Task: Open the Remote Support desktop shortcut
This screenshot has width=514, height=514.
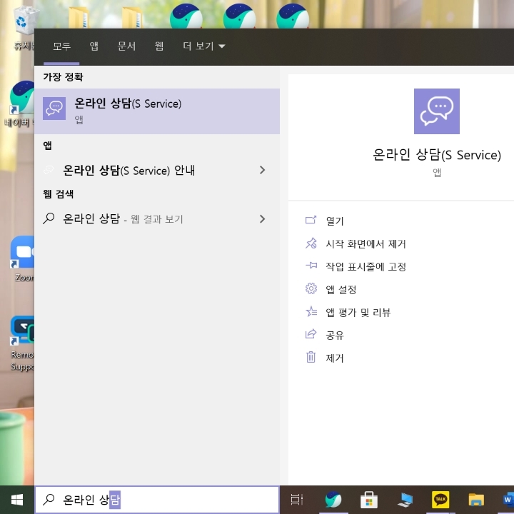Action: [x=22, y=343]
